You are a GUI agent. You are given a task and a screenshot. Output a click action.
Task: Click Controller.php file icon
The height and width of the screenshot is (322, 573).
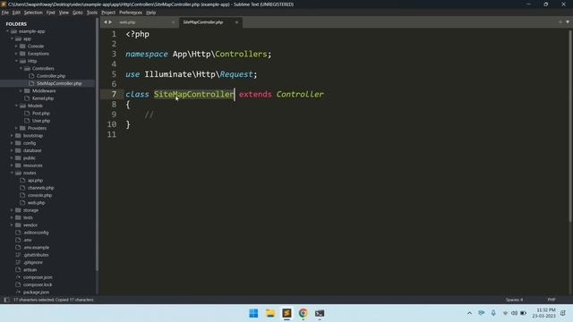point(31,76)
